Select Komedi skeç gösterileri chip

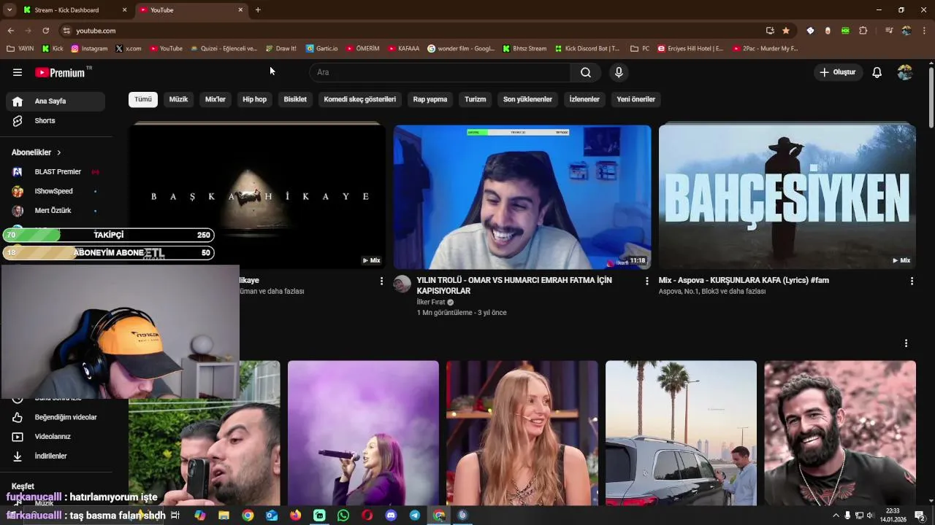(x=359, y=99)
